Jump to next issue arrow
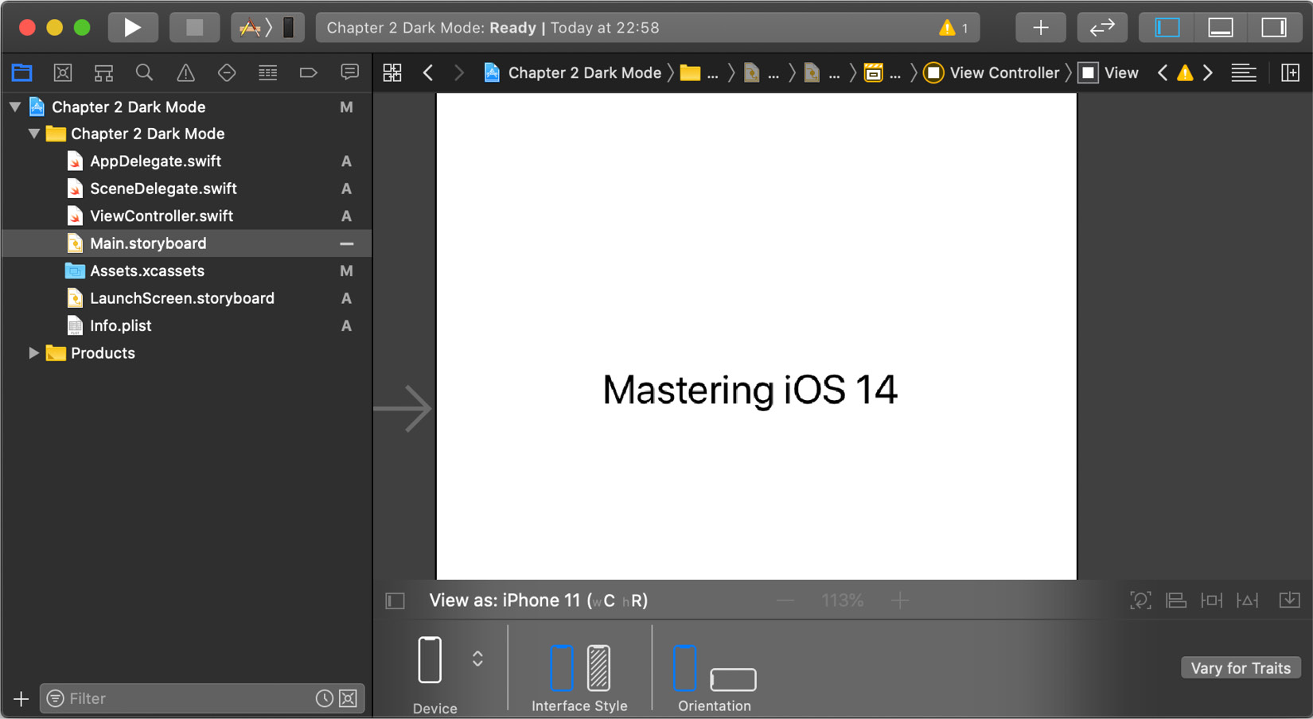Viewport: 1313px width, 719px height. click(x=1208, y=73)
